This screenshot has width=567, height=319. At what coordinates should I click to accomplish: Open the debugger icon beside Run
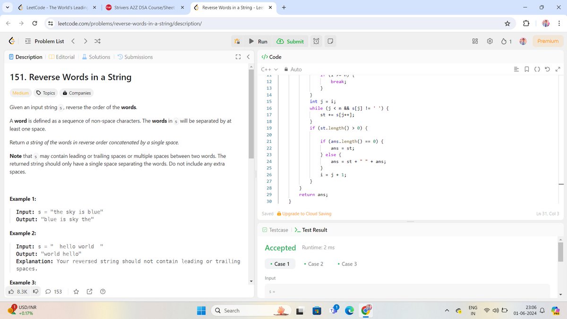238,42
